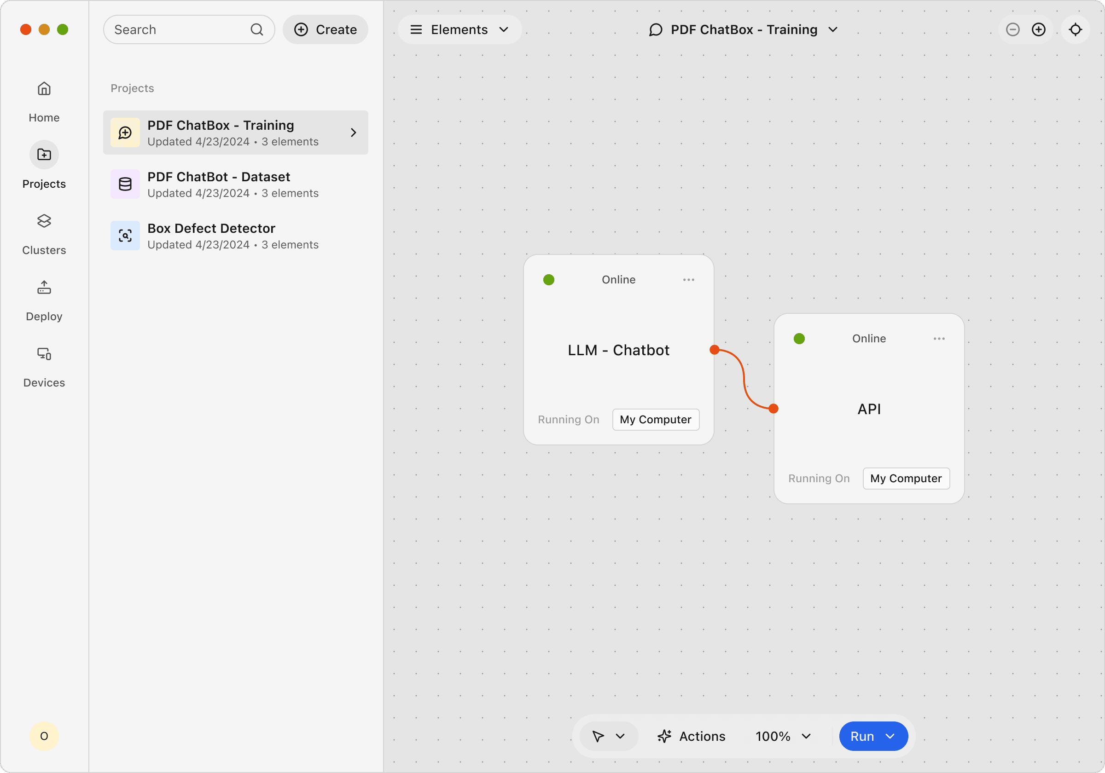Click the sparkle icon next to Actions
1105x773 pixels.
(x=665, y=736)
